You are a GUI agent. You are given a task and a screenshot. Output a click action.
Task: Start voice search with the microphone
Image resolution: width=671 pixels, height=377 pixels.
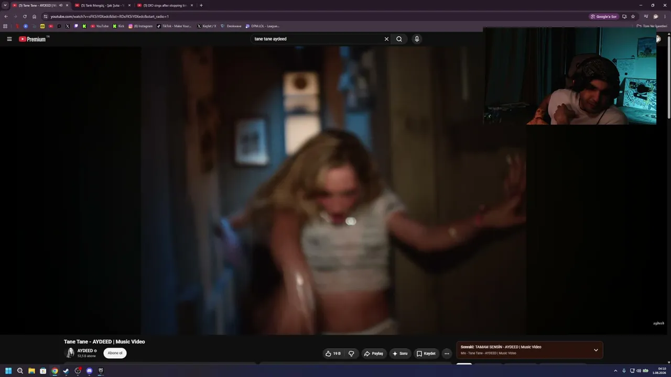tap(417, 39)
